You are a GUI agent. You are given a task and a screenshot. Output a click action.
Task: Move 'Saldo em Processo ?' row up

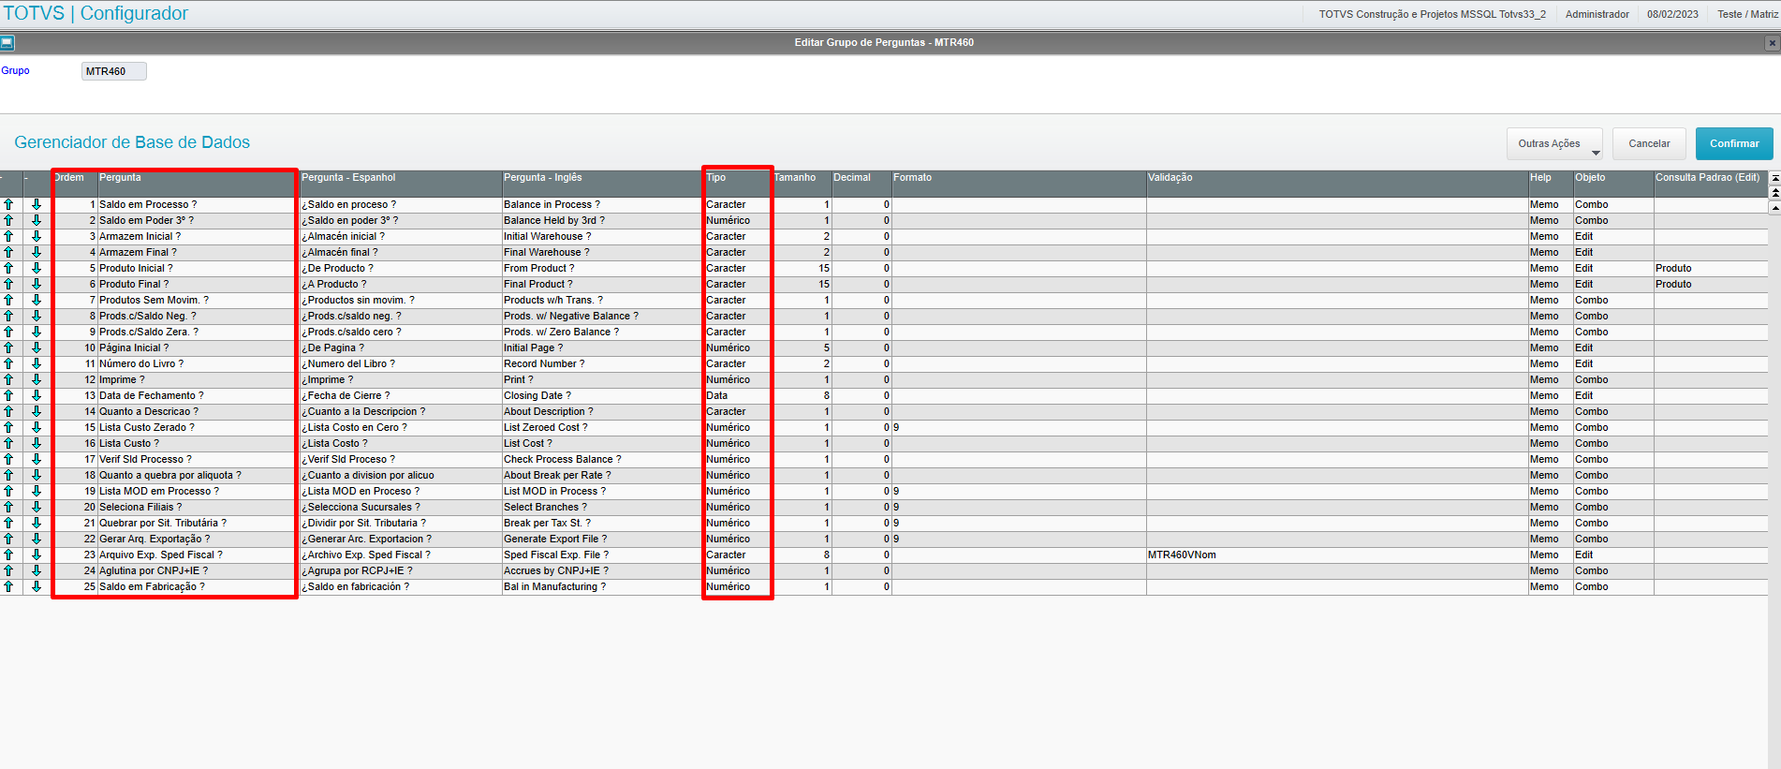pos(8,204)
